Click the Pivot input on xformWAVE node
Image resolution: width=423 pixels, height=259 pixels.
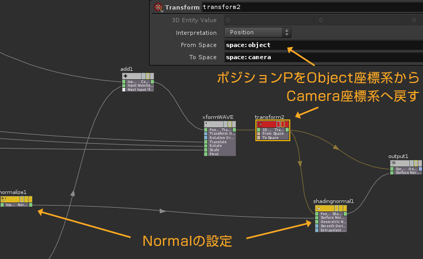pyautogui.click(x=206, y=154)
